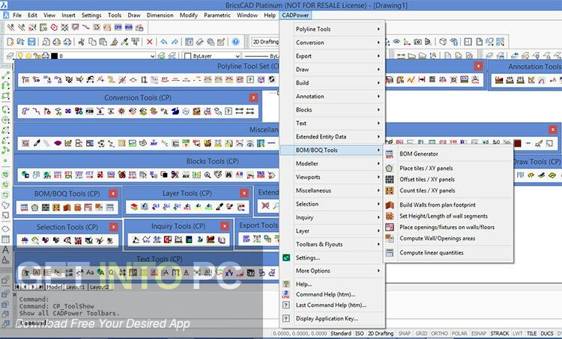This screenshot has height=339, width=562.
Task: Click the New drawing icon
Action: point(10,42)
